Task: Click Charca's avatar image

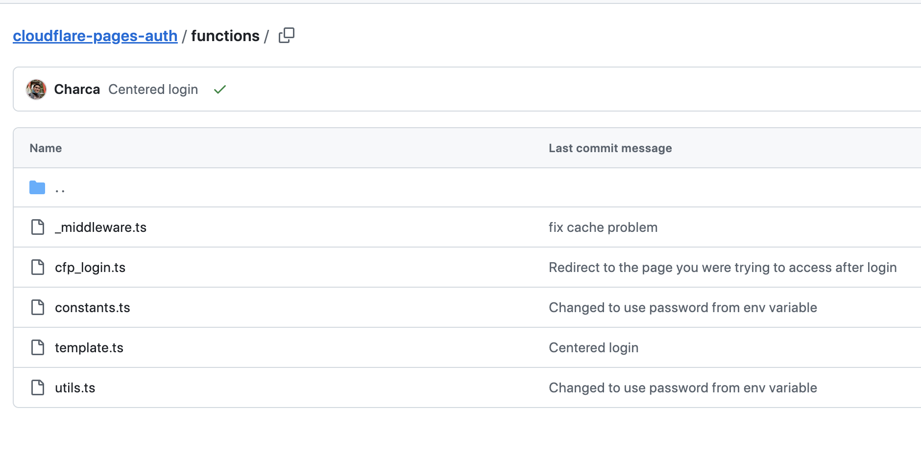Action: (x=36, y=90)
